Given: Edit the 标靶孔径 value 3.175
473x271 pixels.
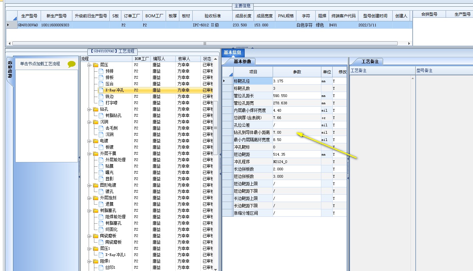Looking at the screenshot, I should pos(297,81).
